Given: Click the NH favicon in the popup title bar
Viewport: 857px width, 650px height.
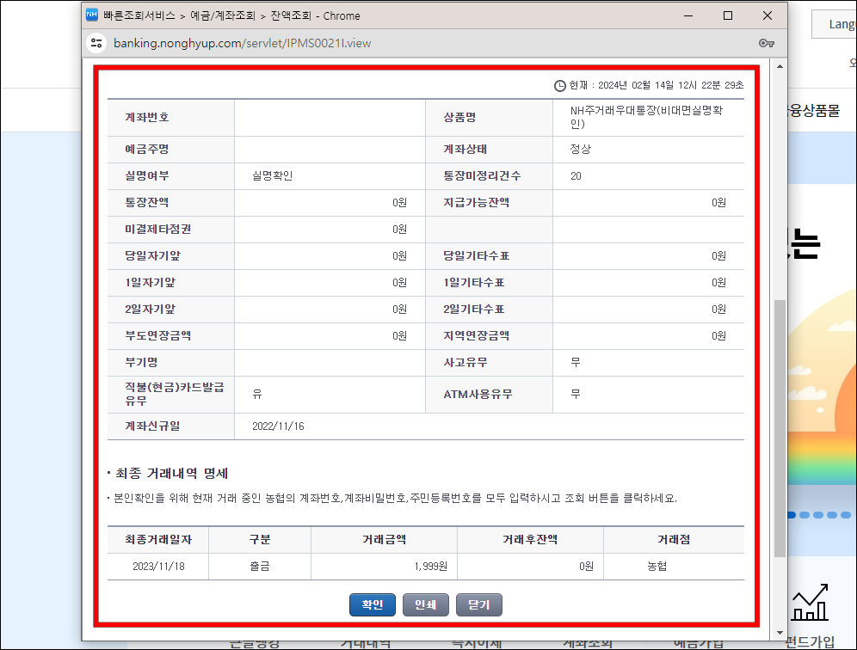Looking at the screenshot, I should [91, 15].
